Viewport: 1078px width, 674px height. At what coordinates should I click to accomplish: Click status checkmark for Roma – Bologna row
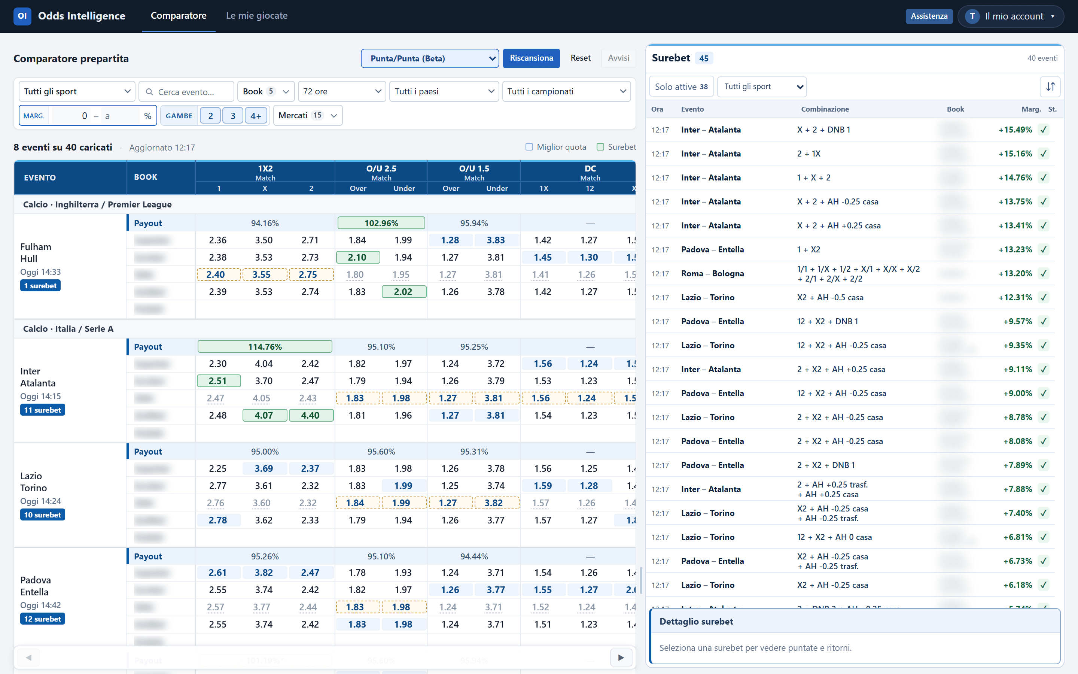point(1044,273)
